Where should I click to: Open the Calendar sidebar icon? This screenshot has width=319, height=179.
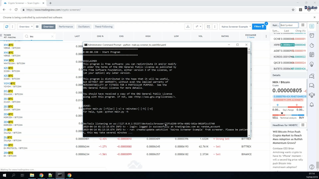312,55
